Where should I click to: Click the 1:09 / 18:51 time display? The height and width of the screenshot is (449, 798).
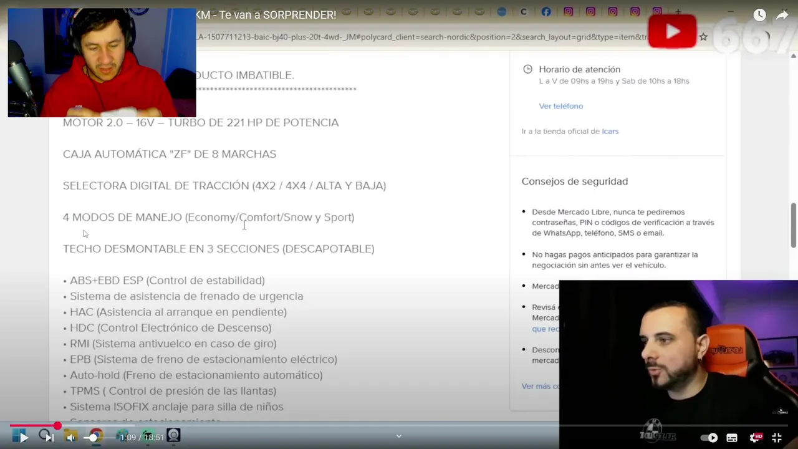pyautogui.click(x=142, y=437)
